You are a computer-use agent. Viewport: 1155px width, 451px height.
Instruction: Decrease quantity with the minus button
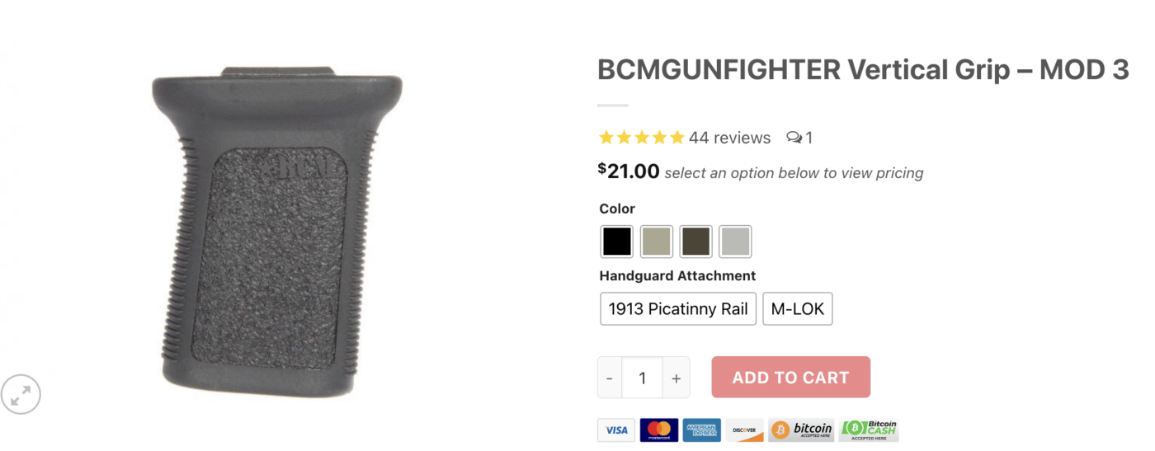click(610, 378)
